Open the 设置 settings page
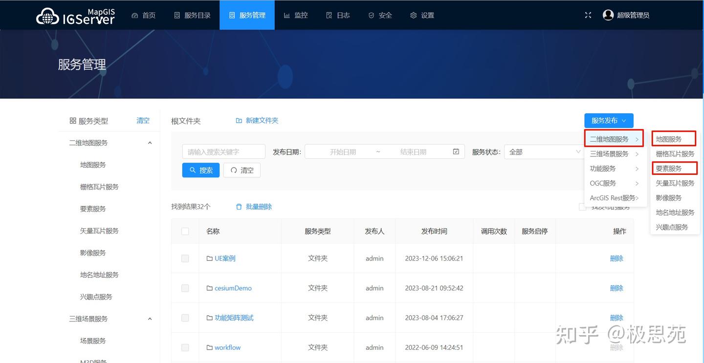This screenshot has width=704, height=363. (x=421, y=15)
